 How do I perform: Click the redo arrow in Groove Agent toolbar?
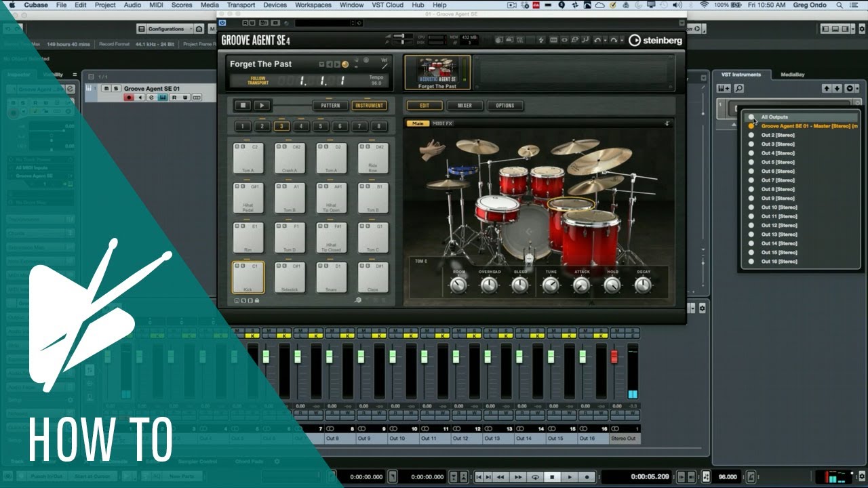(x=613, y=41)
